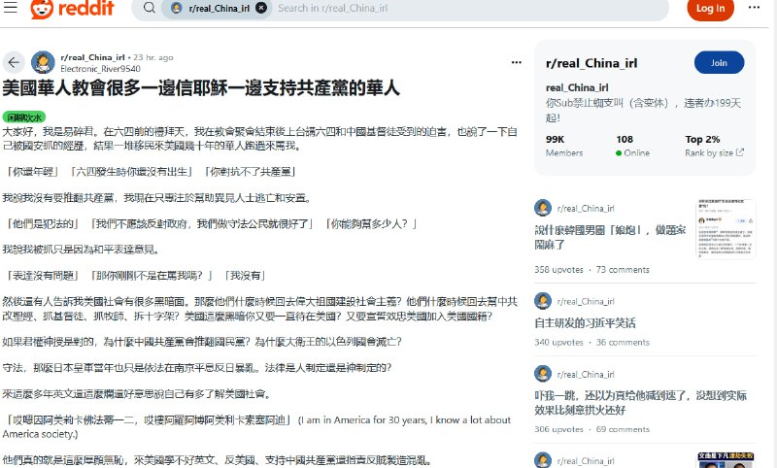This screenshot has width=777, height=468.
Task: Click the search magnifier icon
Action: click(x=150, y=8)
